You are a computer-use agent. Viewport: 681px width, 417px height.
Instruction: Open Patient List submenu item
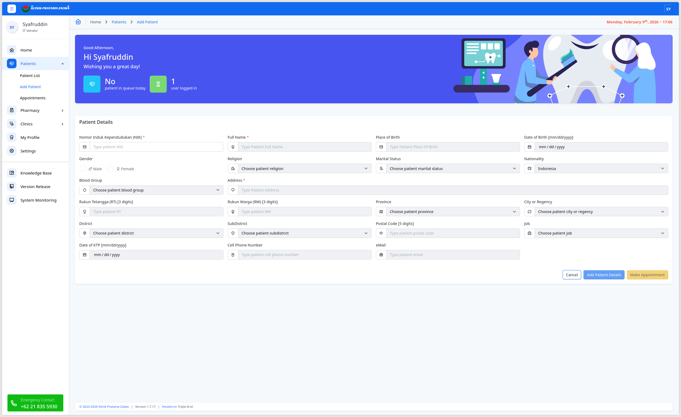tap(30, 76)
